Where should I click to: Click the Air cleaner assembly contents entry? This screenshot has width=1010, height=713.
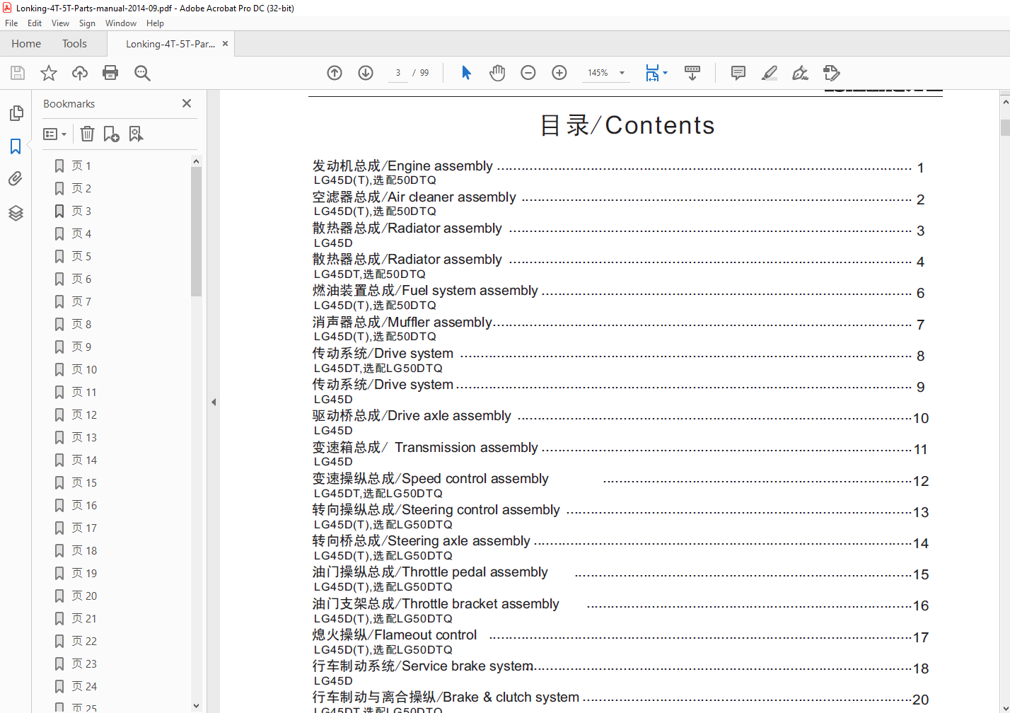tap(618, 197)
